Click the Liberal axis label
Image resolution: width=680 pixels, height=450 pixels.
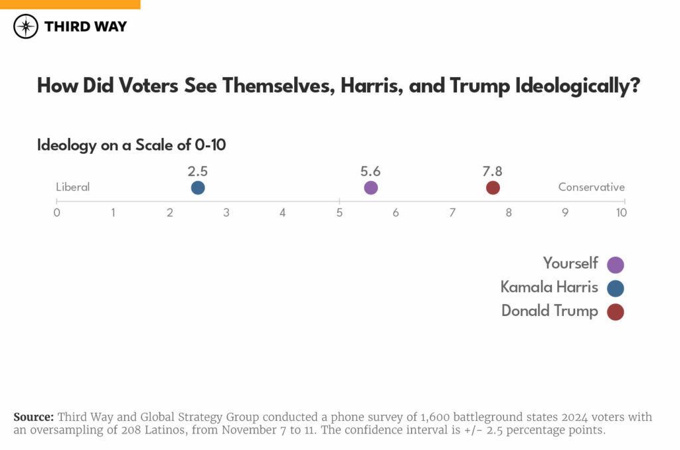73,187
